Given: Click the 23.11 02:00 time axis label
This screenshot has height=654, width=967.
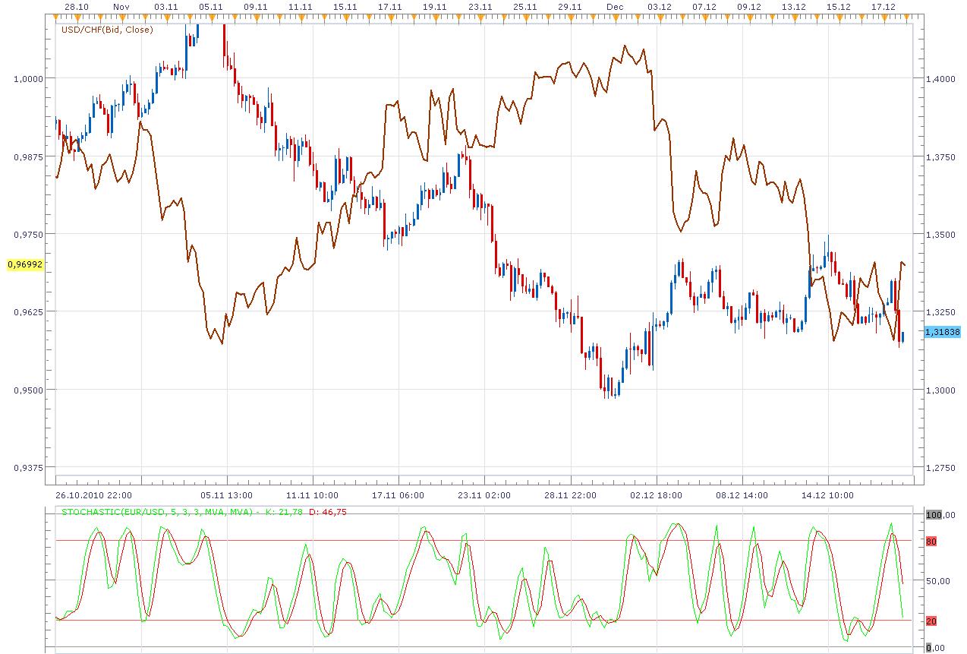Looking at the screenshot, I should pyautogui.click(x=483, y=495).
